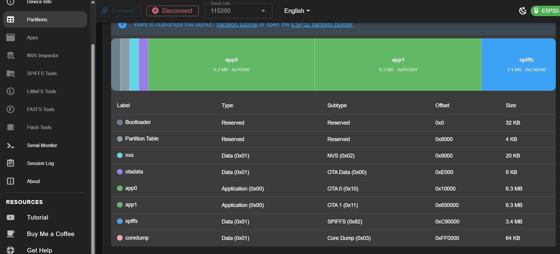The height and width of the screenshot is (254, 560).
Task: Click the LittleFS Tools circled L icon
Action: pyautogui.click(x=11, y=91)
